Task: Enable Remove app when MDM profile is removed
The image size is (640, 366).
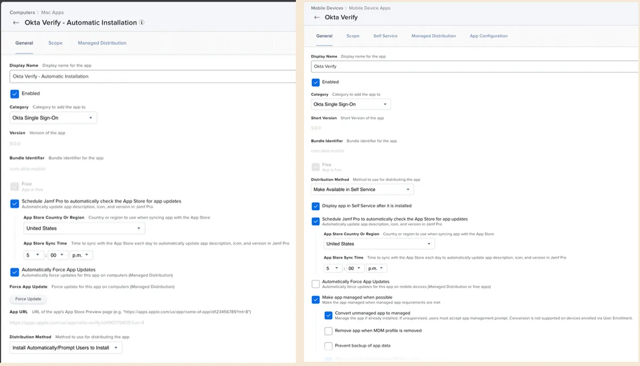Action: click(x=329, y=330)
